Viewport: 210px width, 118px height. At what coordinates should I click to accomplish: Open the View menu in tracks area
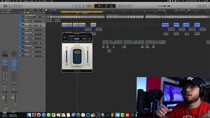click(38, 10)
